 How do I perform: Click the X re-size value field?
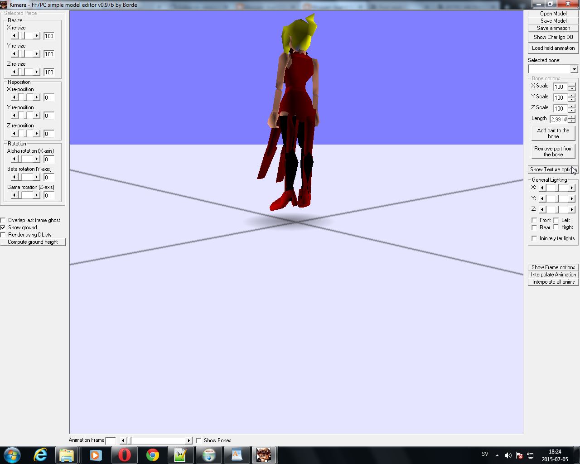[49, 36]
